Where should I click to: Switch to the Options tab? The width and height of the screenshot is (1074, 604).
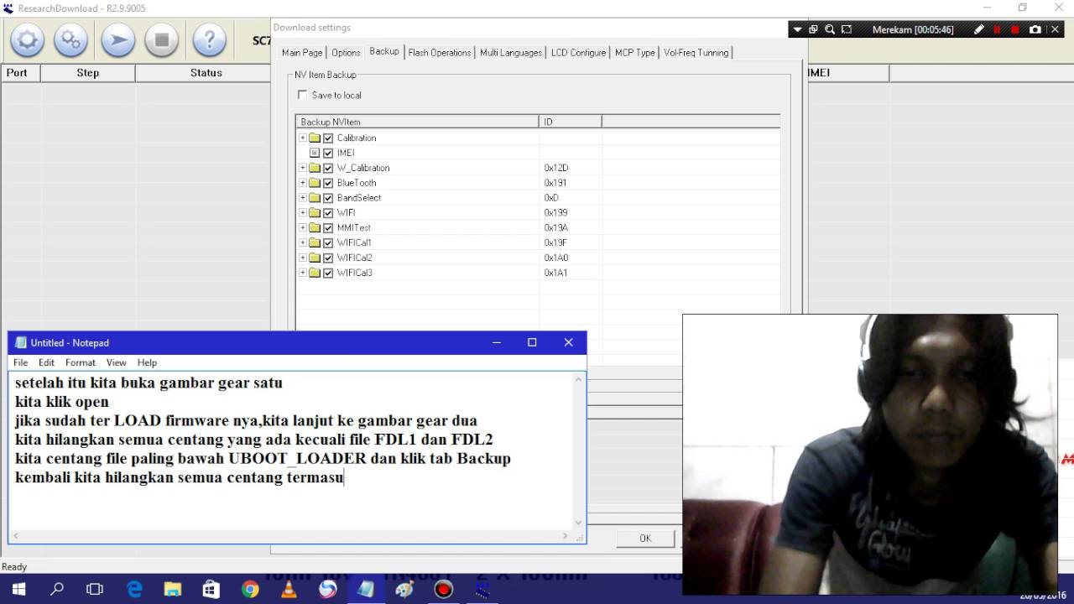pyautogui.click(x=346, y=53)
